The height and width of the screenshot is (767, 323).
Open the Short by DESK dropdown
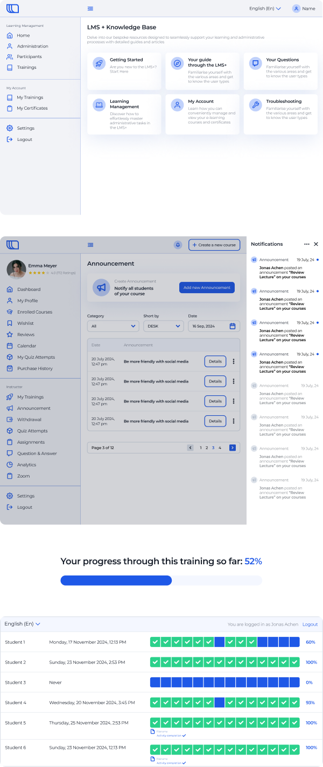point(163,326)
